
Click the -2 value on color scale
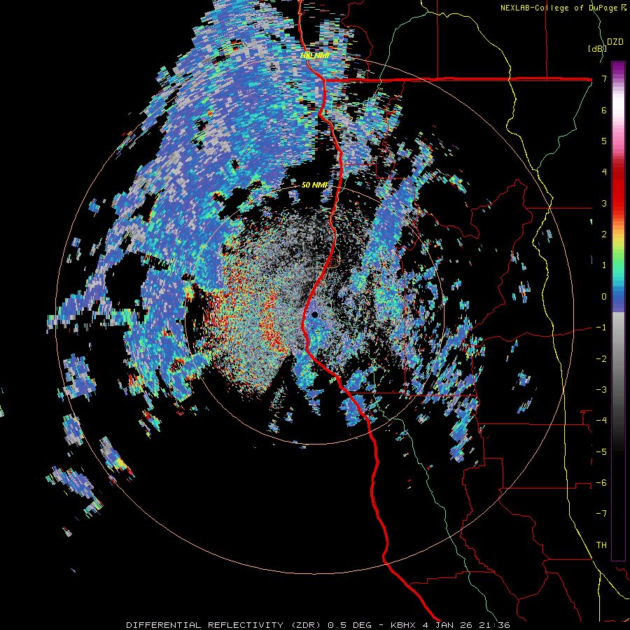(x=601, y=359)
